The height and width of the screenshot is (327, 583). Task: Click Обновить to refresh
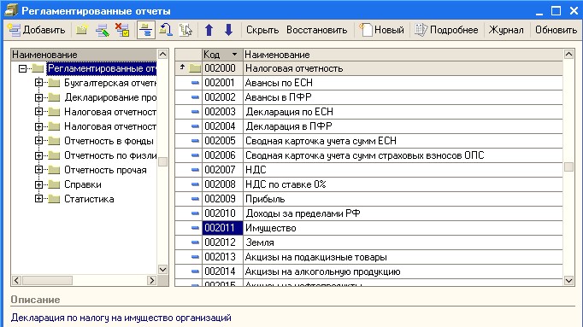(556, 30)
